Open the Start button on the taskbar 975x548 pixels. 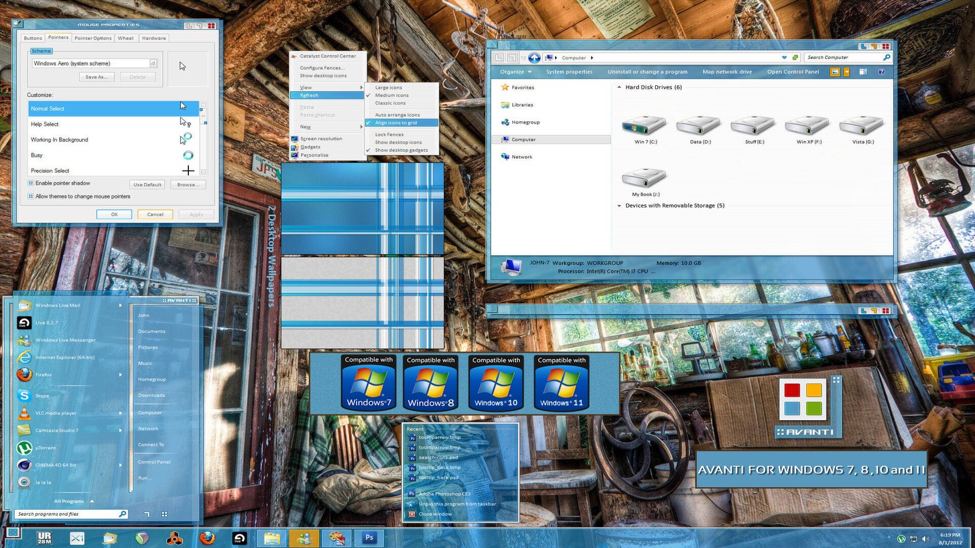12,534
